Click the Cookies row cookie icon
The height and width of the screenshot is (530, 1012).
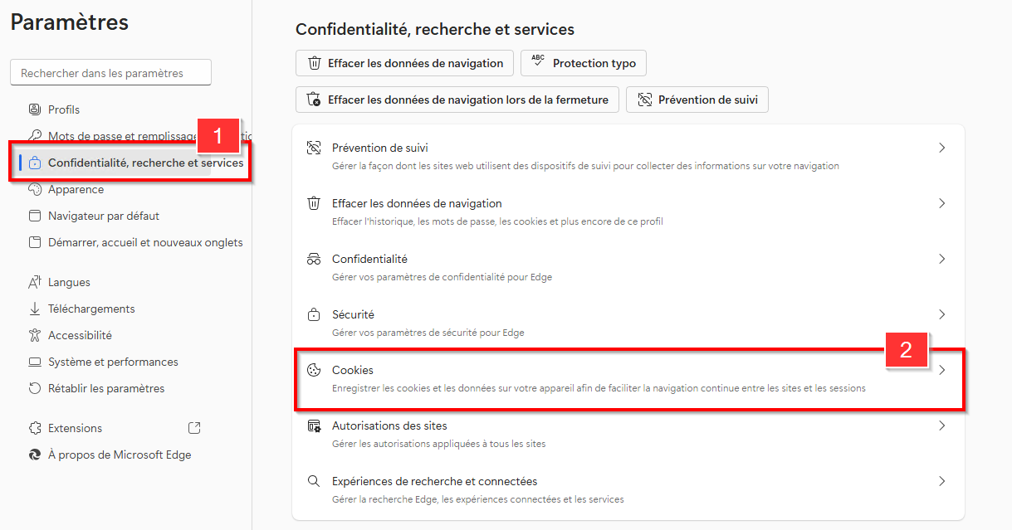(314, 370)
